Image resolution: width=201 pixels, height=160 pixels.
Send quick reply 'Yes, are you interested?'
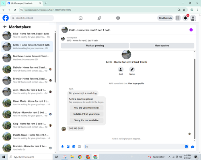point(86,108)
